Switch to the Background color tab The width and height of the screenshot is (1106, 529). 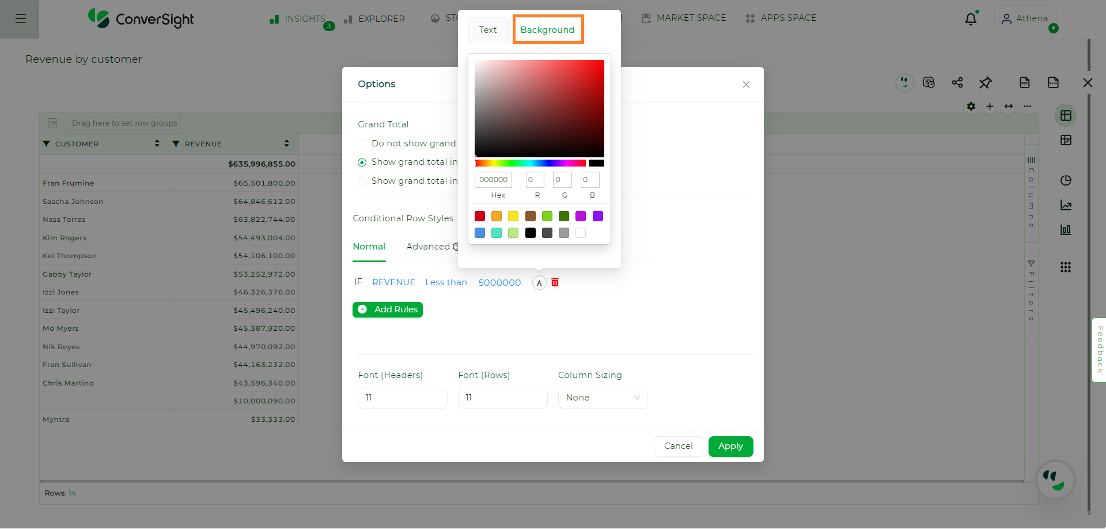click(x=548, y=30)
